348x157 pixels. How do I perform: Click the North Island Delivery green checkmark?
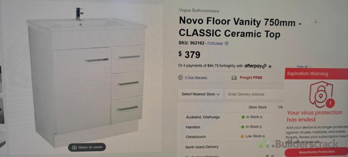coord(268,147)
